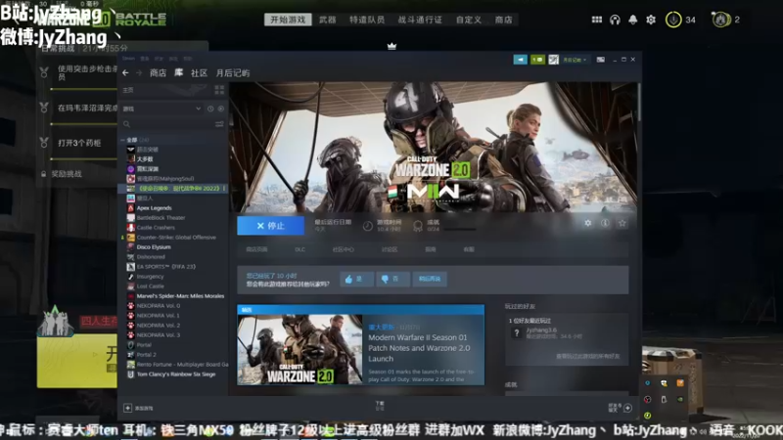Open the game info circle icon

coord(605,223)
